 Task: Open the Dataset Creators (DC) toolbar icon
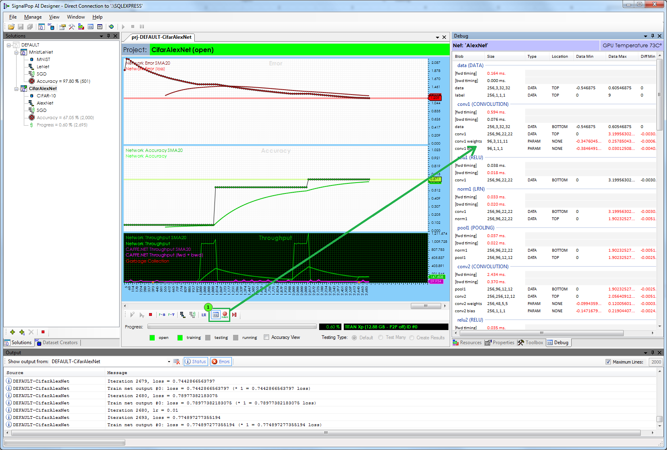click(51, 27)
